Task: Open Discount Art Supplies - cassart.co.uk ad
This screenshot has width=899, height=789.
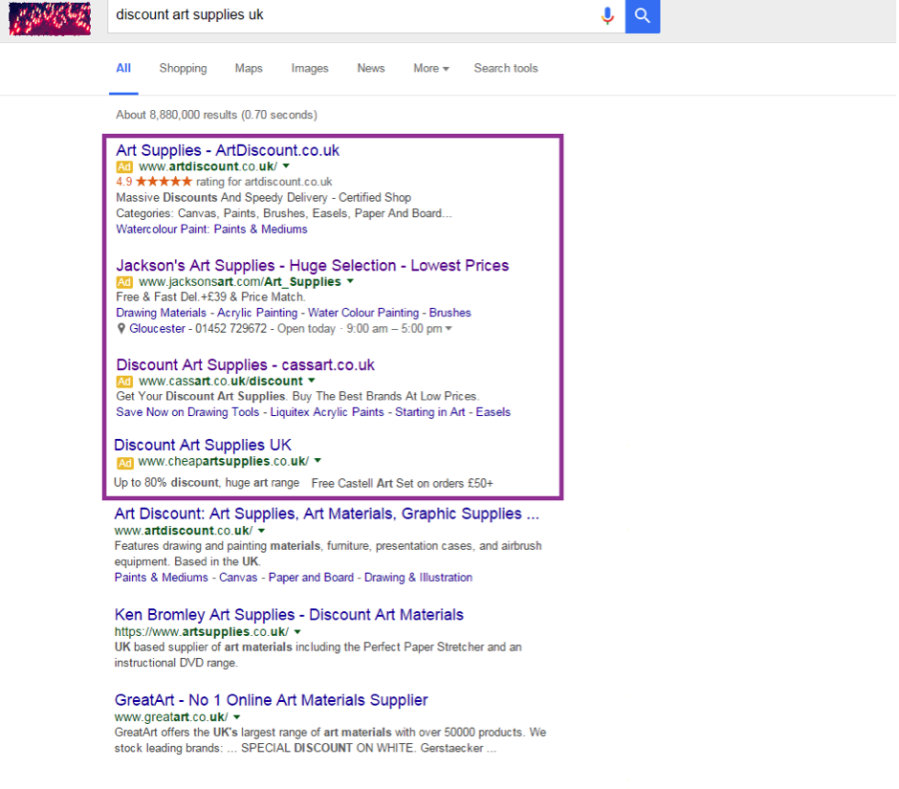Action: (x=246, y=364)
